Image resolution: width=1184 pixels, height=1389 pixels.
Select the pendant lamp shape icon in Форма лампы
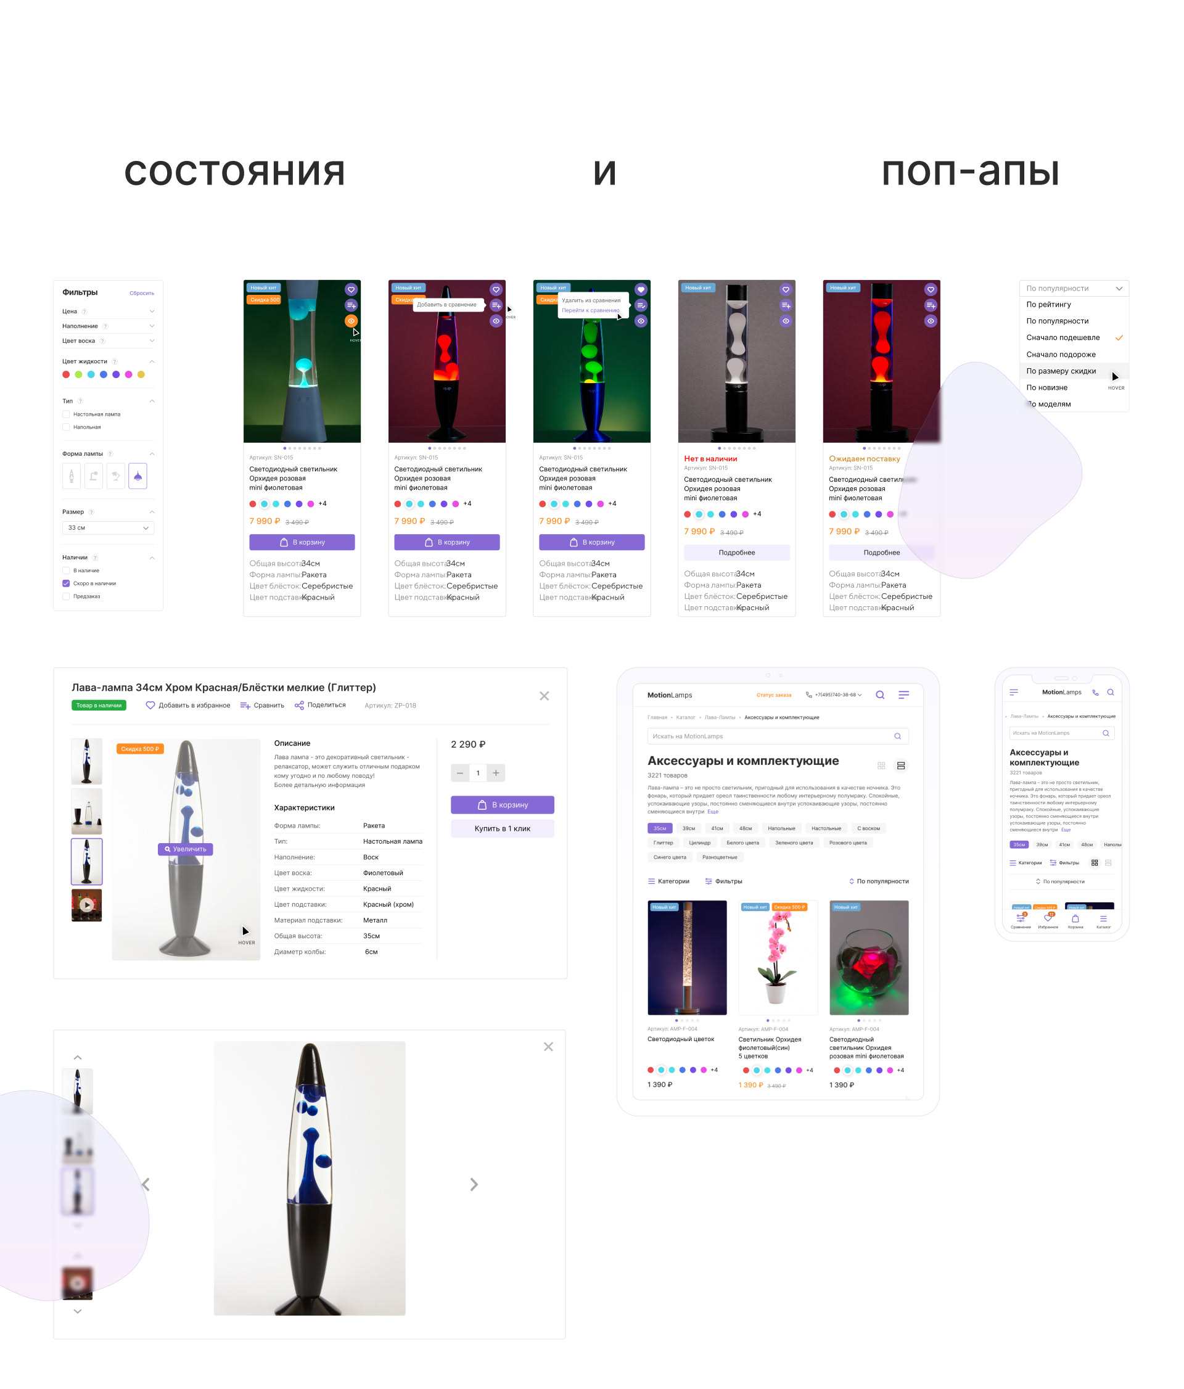tap(138, 476)
